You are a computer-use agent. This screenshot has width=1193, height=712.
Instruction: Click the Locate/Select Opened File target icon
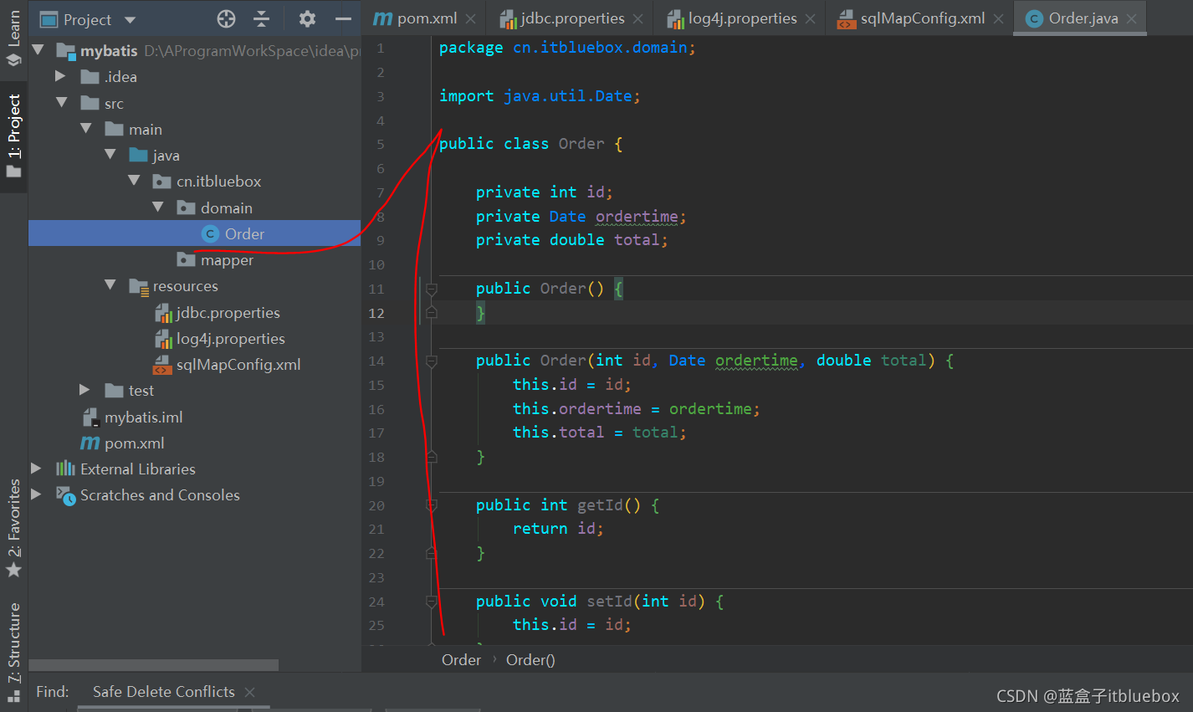pyautogui.click(x=226, y=19)
